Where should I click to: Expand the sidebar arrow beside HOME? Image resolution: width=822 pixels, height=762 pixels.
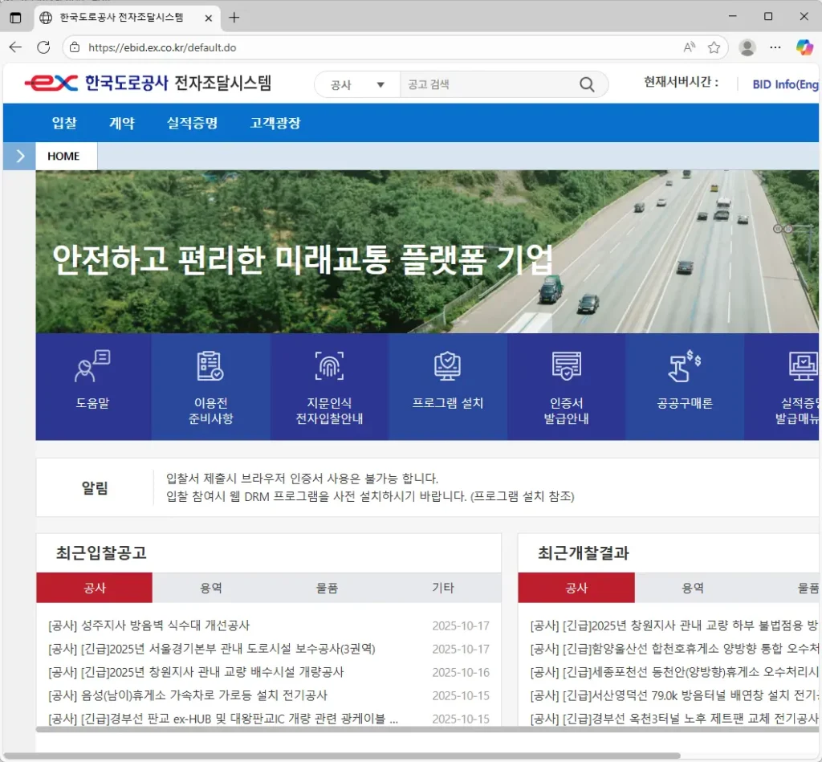[x=20, y=156]
